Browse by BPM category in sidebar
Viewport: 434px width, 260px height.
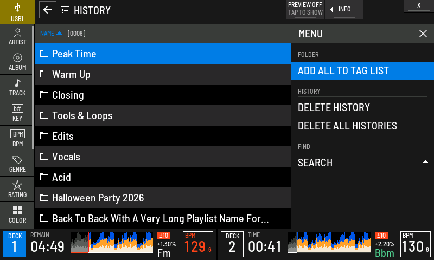click(x=17, y=139)
